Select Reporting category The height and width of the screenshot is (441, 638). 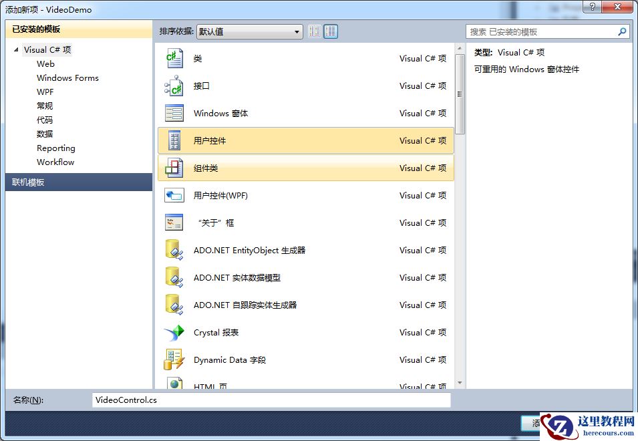tap(56, 148)
